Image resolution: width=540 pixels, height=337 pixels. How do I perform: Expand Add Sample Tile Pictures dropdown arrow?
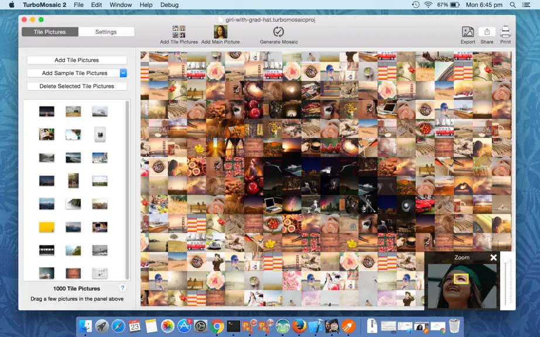[x=124, y=73]
